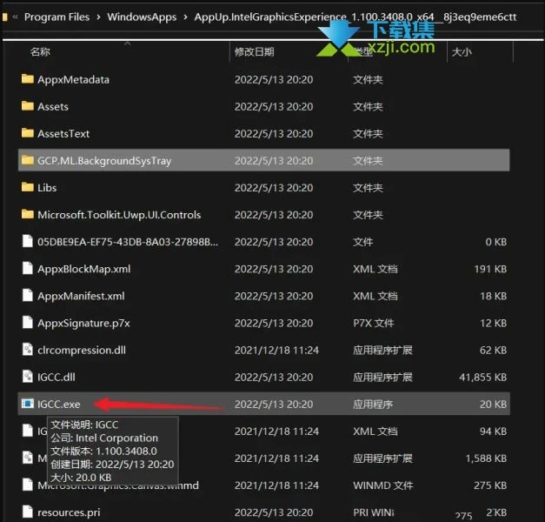Open the hidden breadcrumb path chevron
545x522 pixels.
point(16,17)
